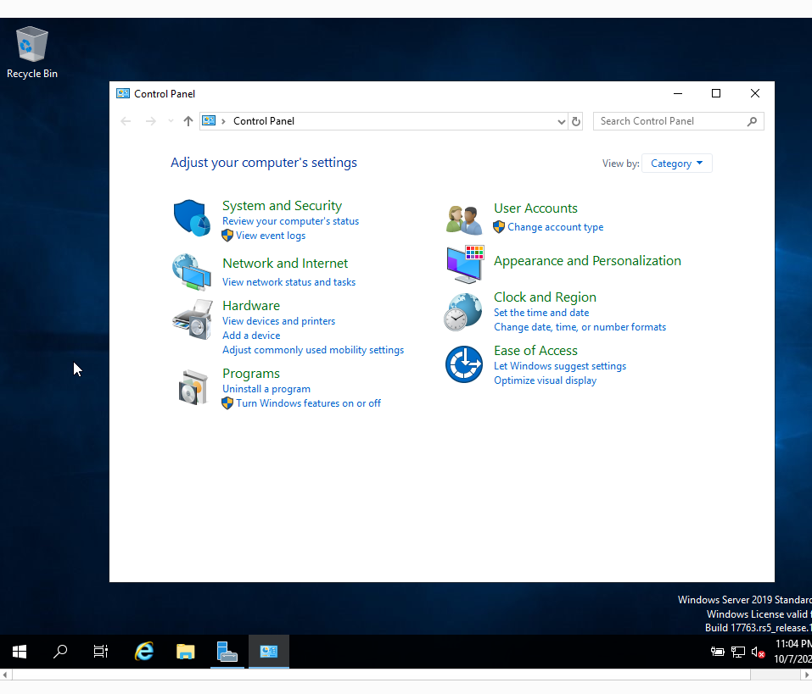The height and width of the screenshot is (694, 812).
Task: Click the network tray icon
Action: click(738, 652)
